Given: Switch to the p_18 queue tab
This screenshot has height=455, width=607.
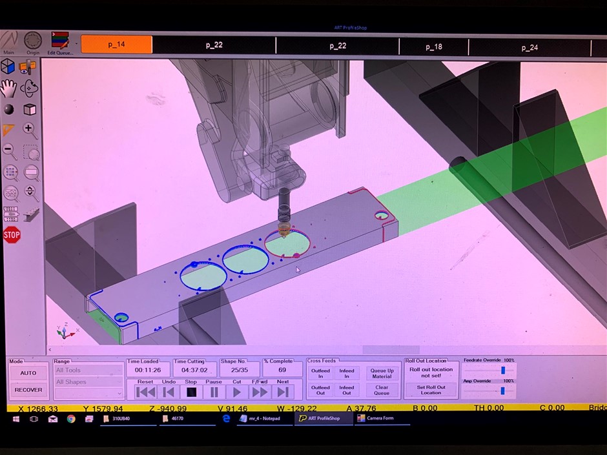Looking at the screenshot, I should point(433,47).
